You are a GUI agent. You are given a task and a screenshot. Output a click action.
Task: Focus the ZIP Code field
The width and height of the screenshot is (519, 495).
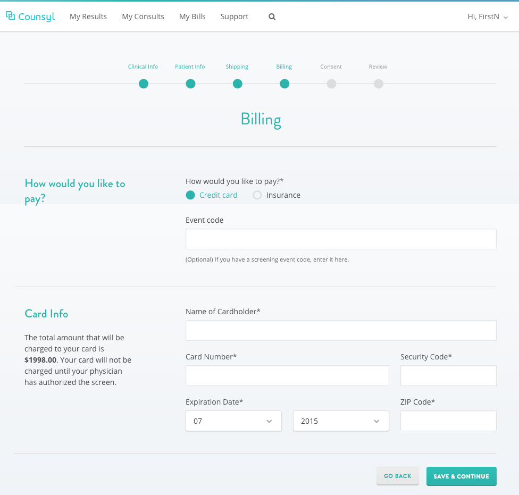pyautogui.click(x=448, y=421)
